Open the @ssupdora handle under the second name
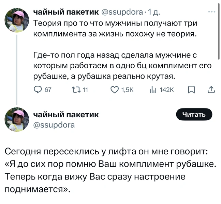This screenshot has width=221, height=204. tap(54, 125)
